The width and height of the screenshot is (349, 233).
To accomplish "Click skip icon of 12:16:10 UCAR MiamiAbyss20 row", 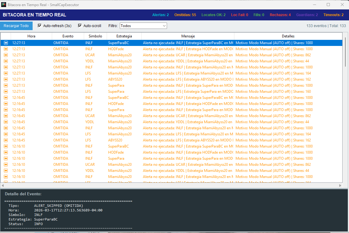I will pos(6,165).
